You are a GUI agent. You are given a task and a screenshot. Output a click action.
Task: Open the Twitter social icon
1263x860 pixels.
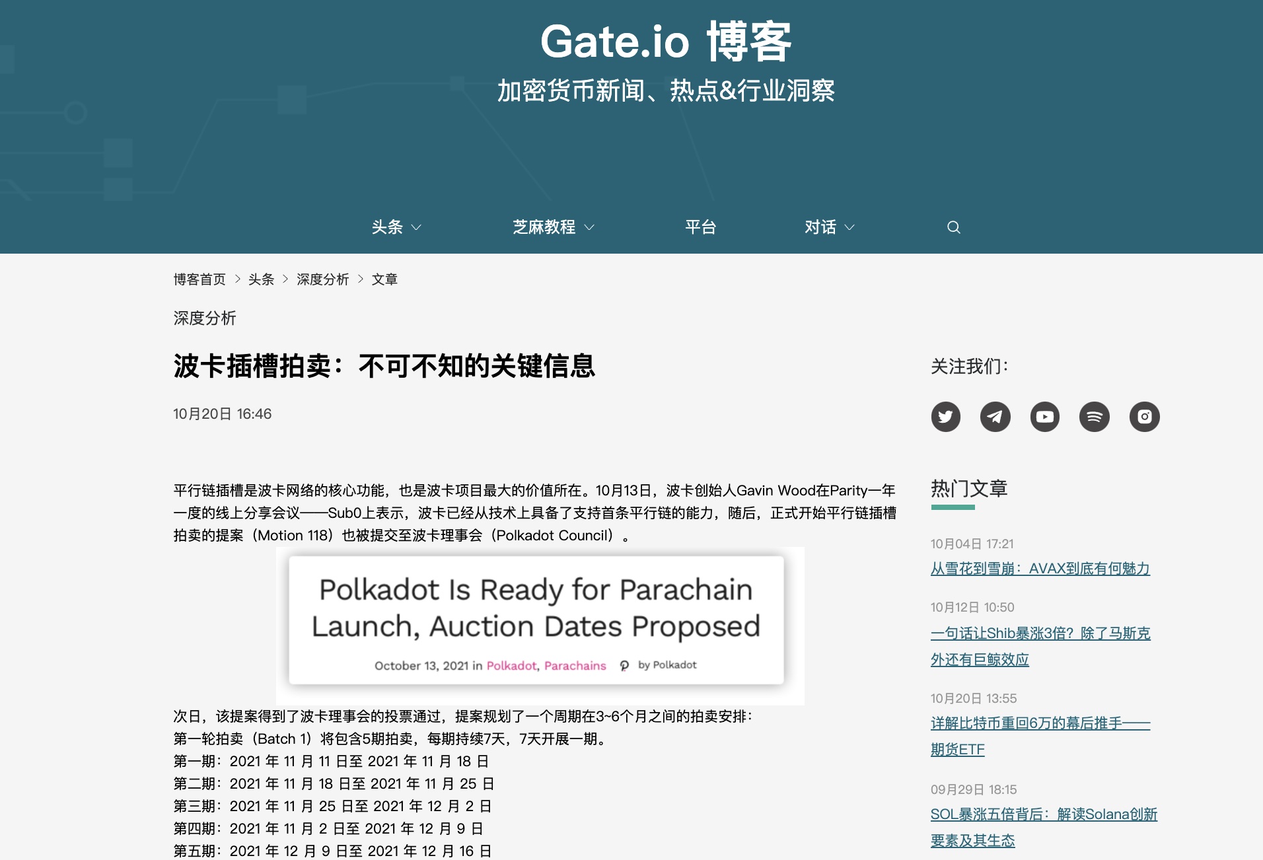tap(945, 417)
